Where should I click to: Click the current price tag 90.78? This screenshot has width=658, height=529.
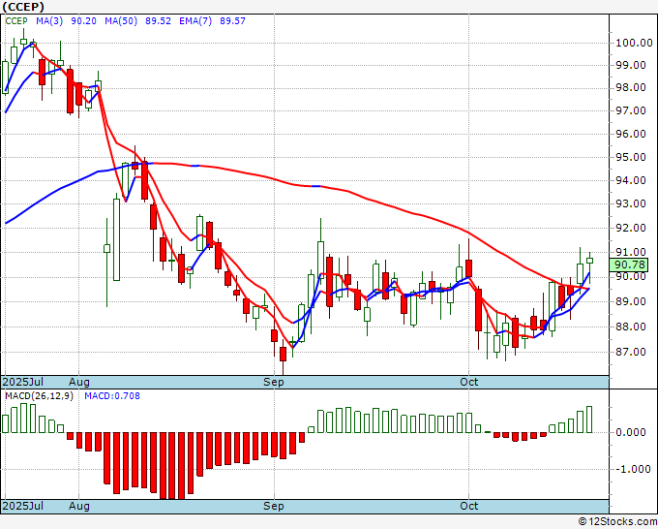pos(629,264)
